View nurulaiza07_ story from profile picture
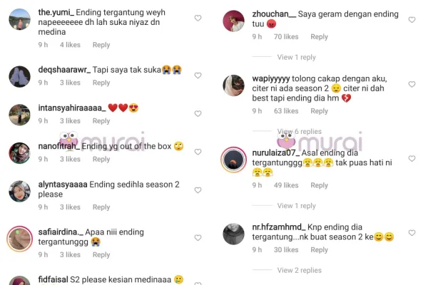Viewport: 428px width, 285px height. click(234, 160)
